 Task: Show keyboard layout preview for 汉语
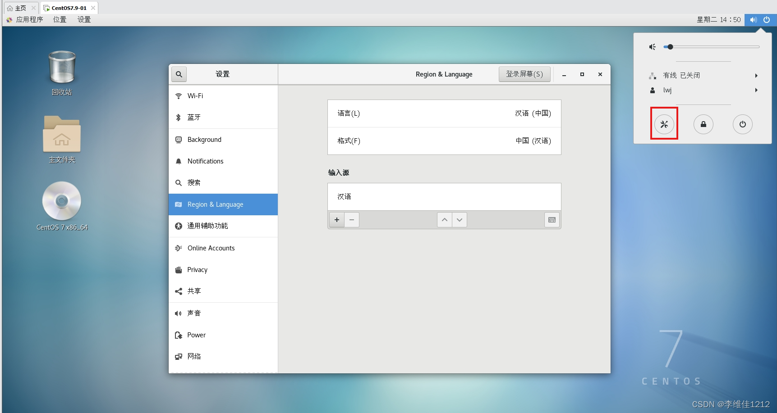click(x=552, y=220)
